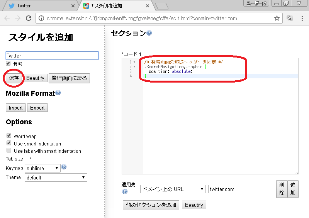Click Beautify button beside 保存
This screenshot has width=309, height=218.
35,78
